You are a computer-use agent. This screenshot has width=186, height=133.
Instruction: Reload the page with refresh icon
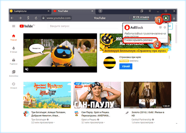point(36,18)
